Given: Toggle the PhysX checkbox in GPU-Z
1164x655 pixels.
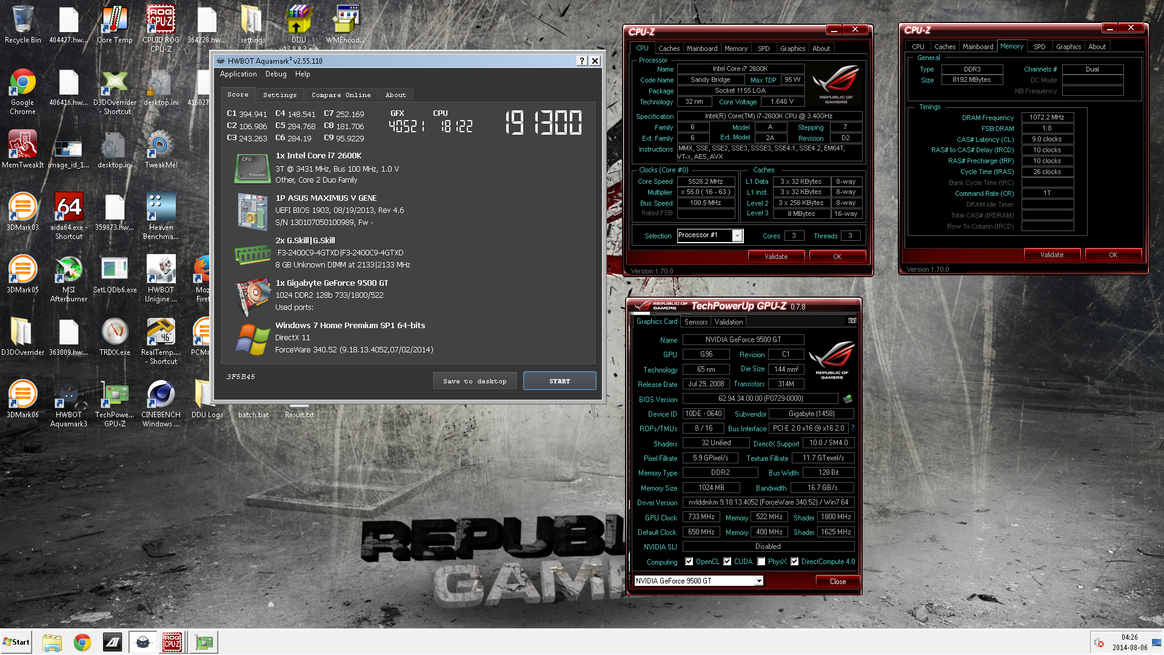Looking at the screenshot, I should pos(761,562).
